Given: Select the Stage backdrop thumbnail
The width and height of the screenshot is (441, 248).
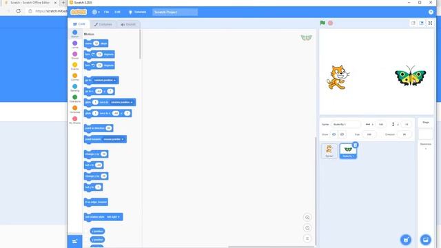Looking at the screenshot, I should pos(426,134).
